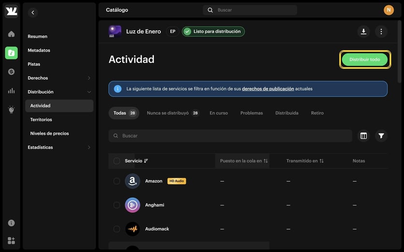Open the filter funnel icon
Viewport: 404px width, 252px height.
[381, 136]
